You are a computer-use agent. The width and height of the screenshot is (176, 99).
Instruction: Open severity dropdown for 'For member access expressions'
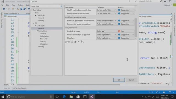pyautogui.click(x=126, y=24)
